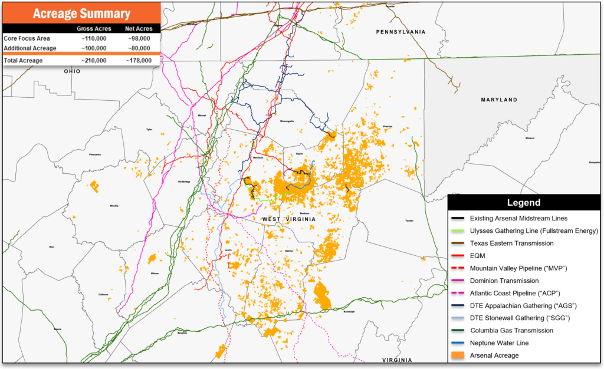604x369 pixels.
Task: Expand the Legend panel header
Action: pos(523,203)
